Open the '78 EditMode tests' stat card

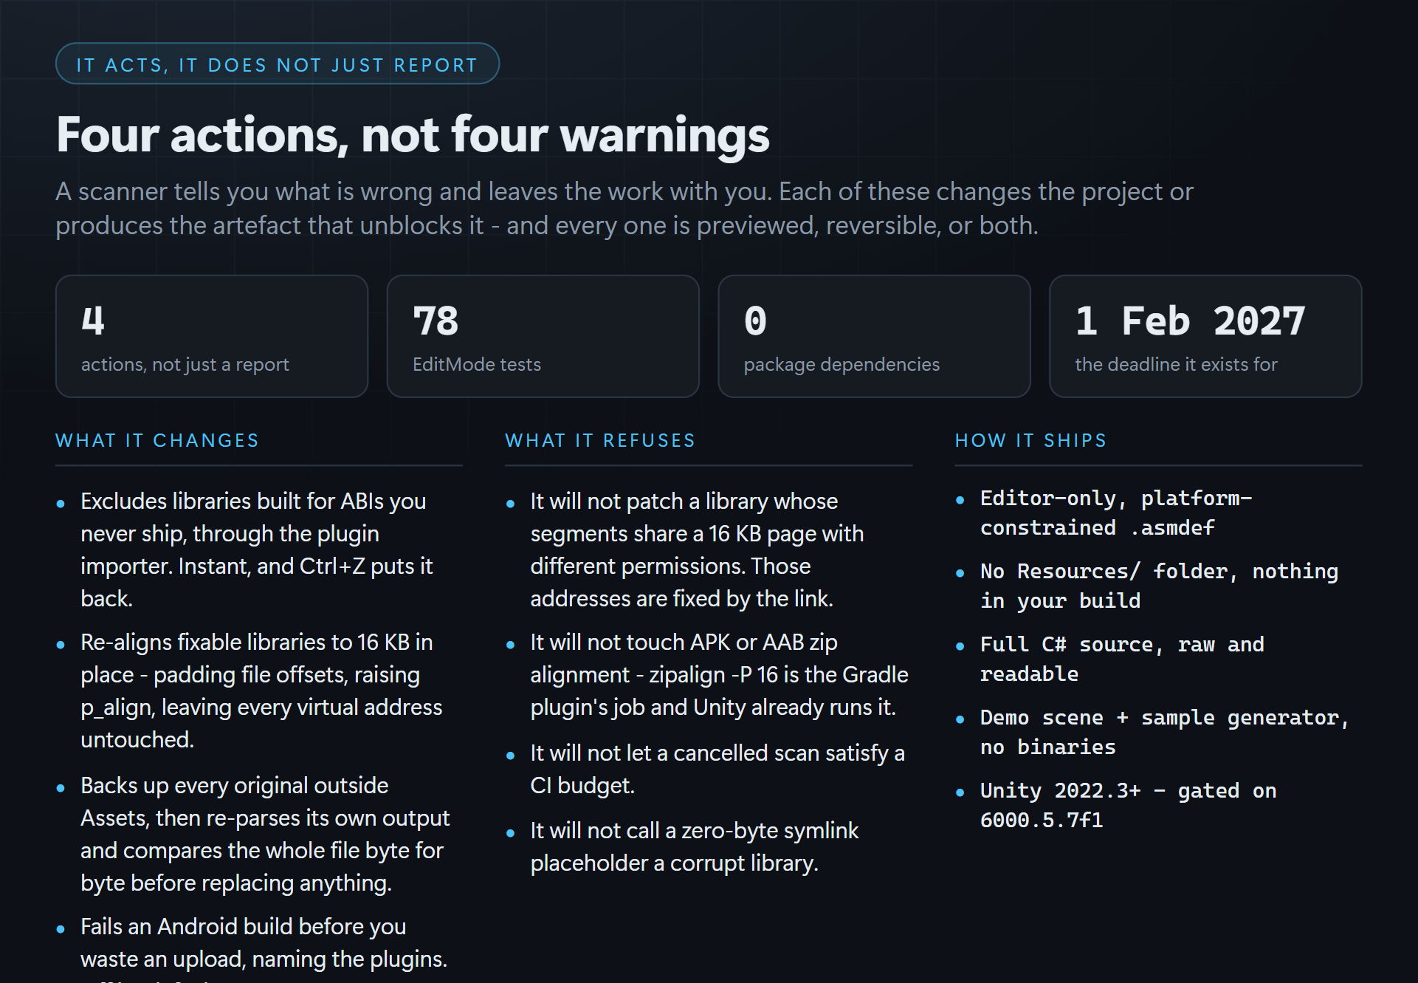click(543, 337)
